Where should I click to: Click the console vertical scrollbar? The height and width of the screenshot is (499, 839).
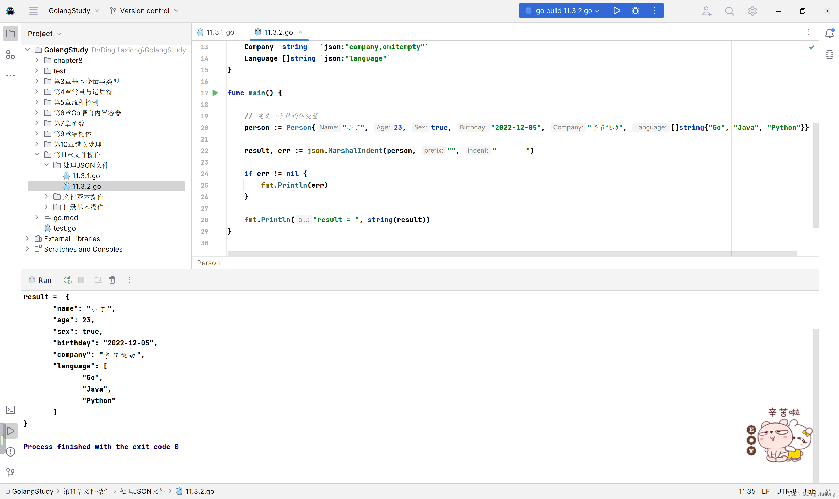815,406
